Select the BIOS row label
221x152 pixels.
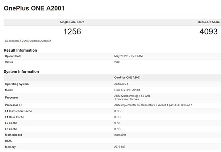pyautogui.click(x=8, y=141)
